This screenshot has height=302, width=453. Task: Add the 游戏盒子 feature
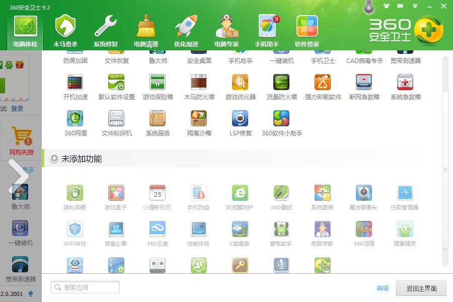coord(116,198)
